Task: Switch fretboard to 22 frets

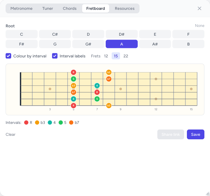Action: tap(126, 56)
